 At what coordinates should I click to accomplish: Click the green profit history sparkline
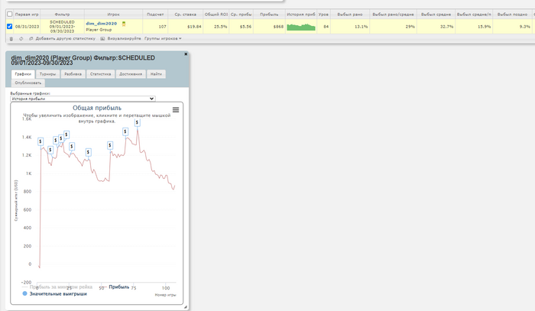point(301,27)
